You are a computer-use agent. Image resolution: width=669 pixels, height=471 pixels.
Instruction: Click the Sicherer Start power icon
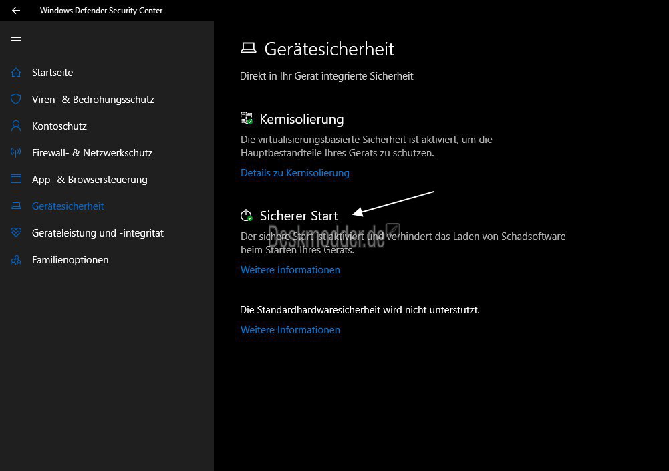click(x=246, y=216)
